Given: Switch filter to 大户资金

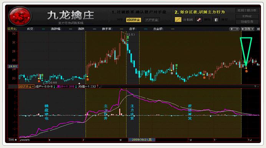Looking at the screenshot, I should (x=152, y=20).
